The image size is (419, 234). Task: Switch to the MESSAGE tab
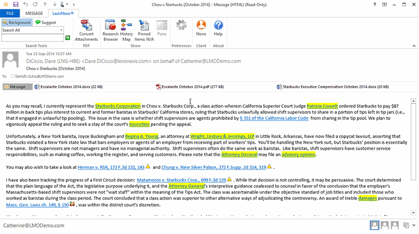coord(34,13)
